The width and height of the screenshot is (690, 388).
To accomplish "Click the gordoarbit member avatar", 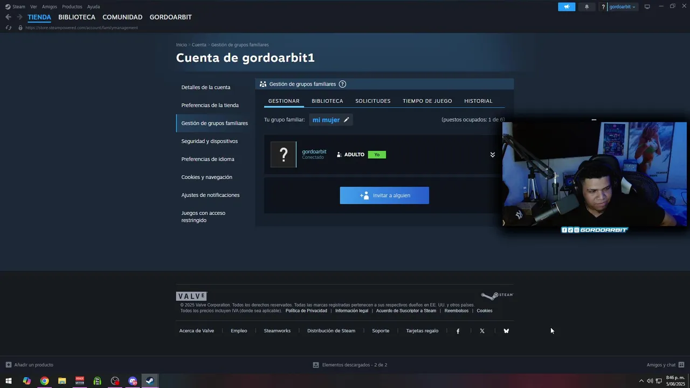I will click(x=284, y=155).
